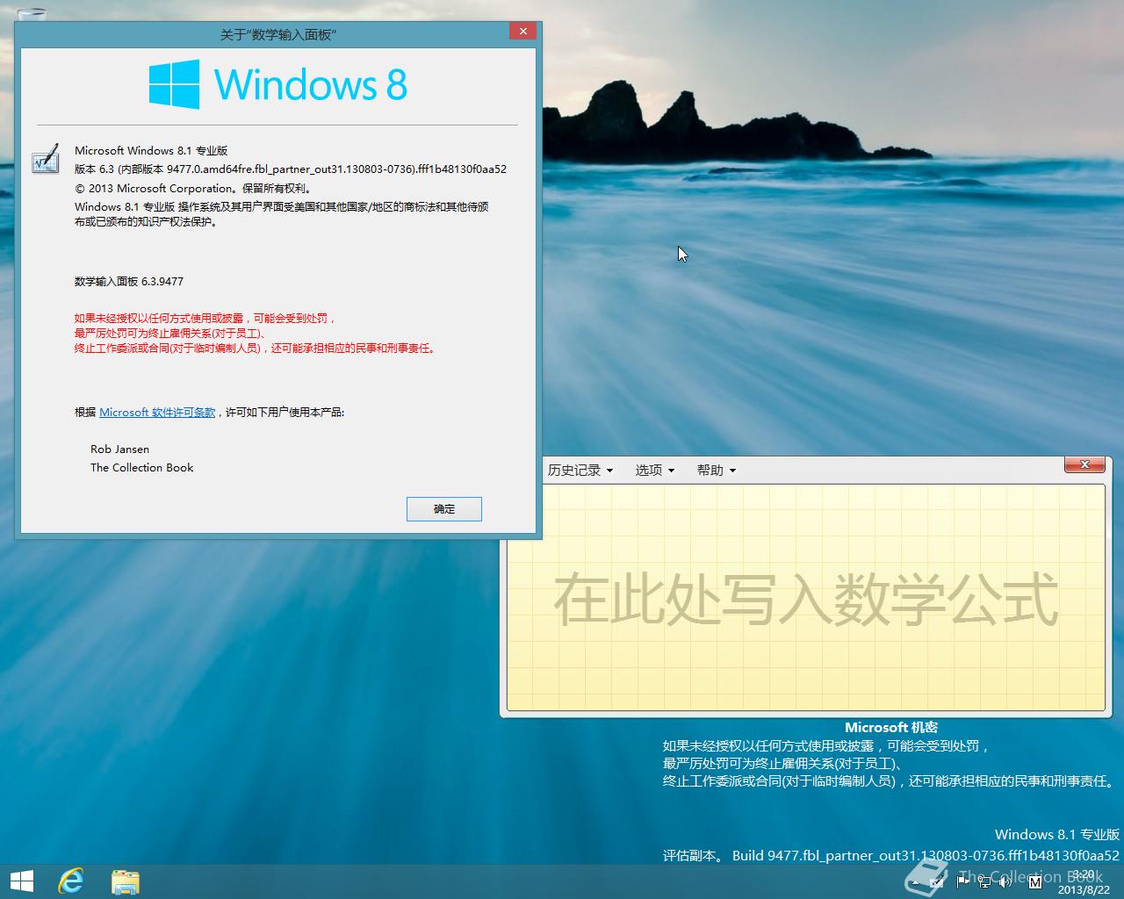The width and height of the screenshot is (1124, 899).
Task: Open File Explorer from the taskbar
Action: click(x=126, y=881)
